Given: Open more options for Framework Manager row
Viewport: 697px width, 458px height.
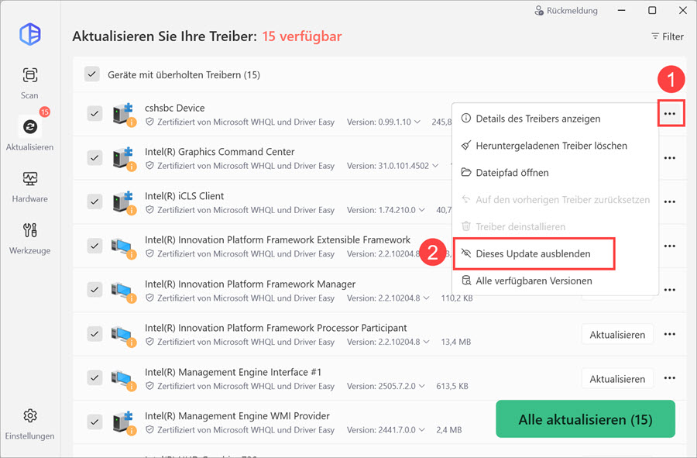Looking at the screenshot, I should coord(670,290).
